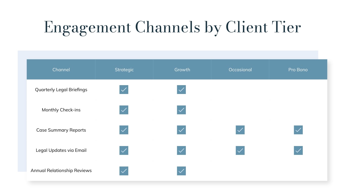Select Legal Updates via Email checkmark under Occasional

[240, 150]
